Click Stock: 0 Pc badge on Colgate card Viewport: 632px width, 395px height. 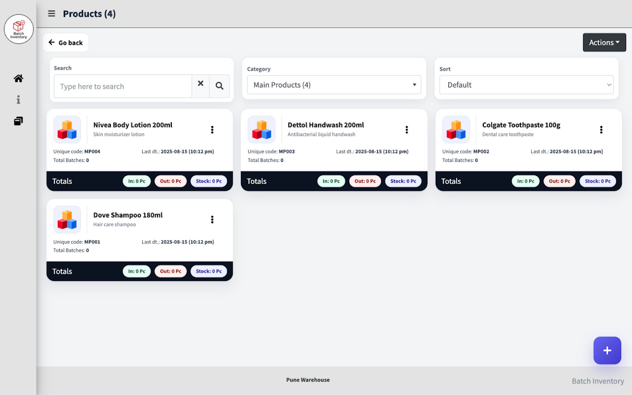[x=598, y=181]
